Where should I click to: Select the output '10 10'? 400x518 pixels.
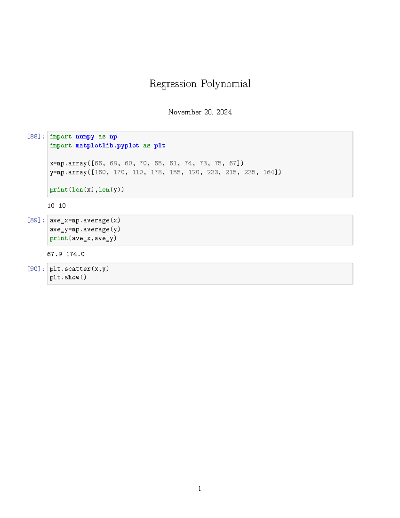tap(57, 206)
